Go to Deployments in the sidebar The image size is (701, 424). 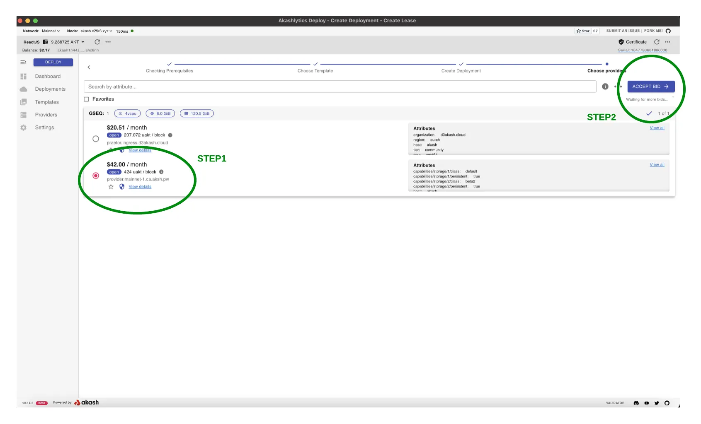(x=50, y=89)
